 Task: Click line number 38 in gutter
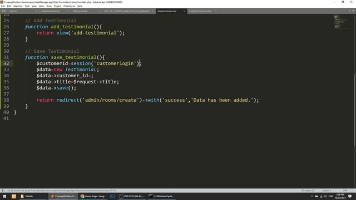[6, 100]
